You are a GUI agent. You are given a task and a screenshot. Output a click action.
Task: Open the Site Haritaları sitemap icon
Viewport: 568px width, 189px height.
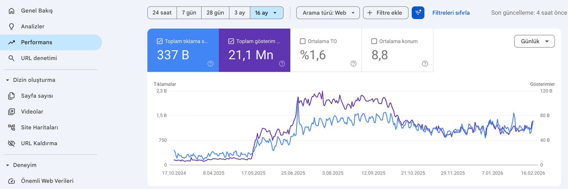point(11,127)
